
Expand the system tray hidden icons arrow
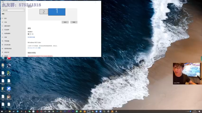point(186,111)
